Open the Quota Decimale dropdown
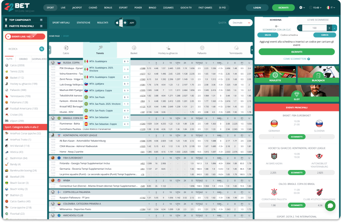342x222 pixels. [x=241, y=23]
